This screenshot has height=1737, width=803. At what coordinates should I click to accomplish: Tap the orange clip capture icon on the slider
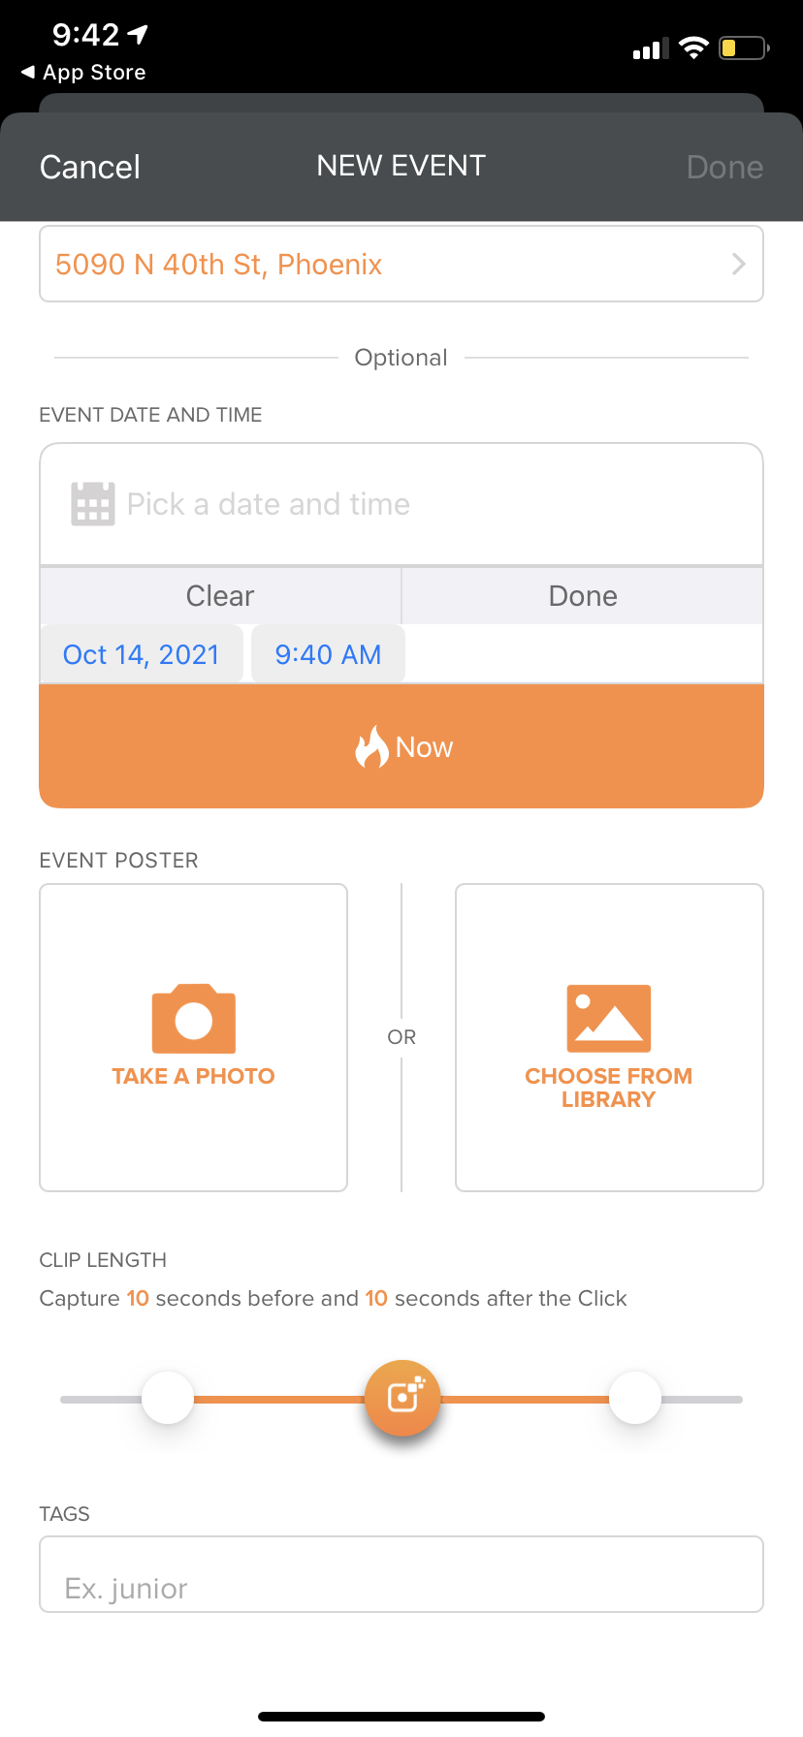(x=402, y=1398)
